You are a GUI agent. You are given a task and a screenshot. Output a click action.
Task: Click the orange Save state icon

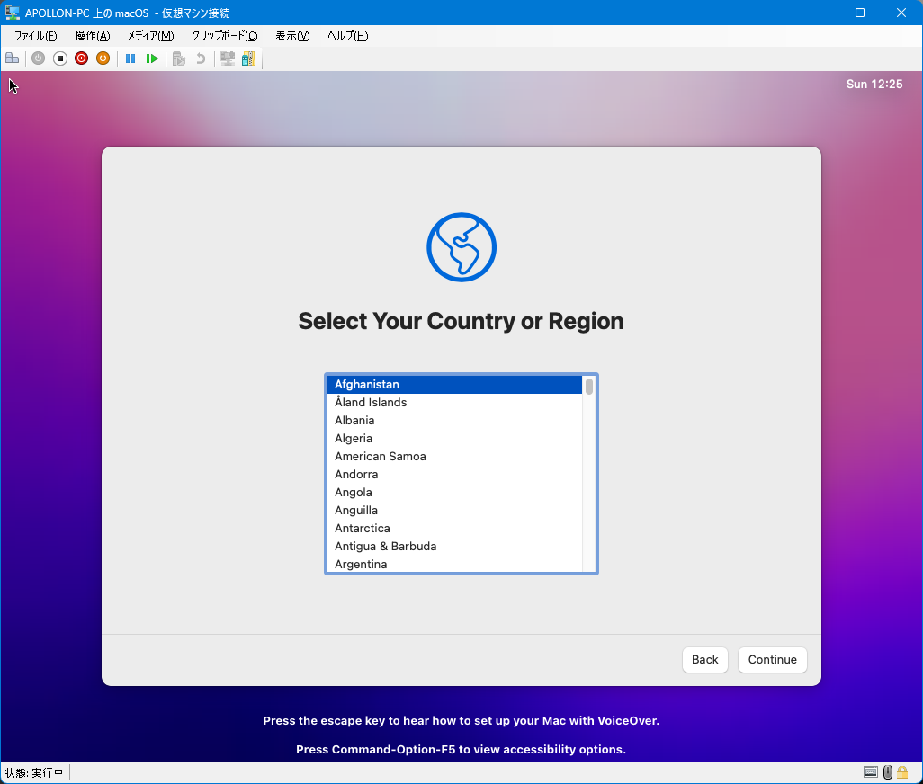103,58
